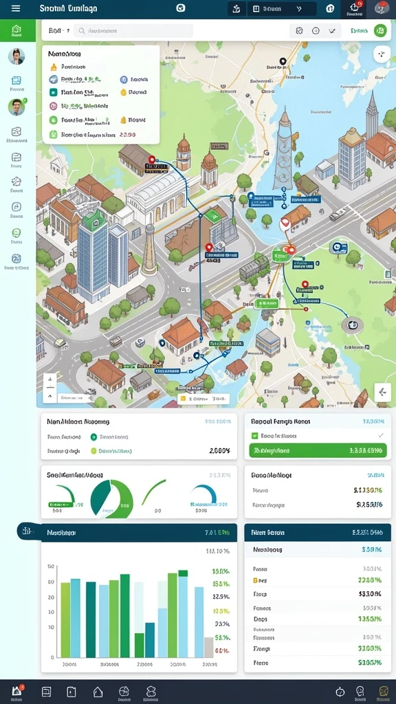This screenshot has width=396, height=704.
Task: Collapse the chart panel using the dark tab handle
Action: (x=27, y=531)
